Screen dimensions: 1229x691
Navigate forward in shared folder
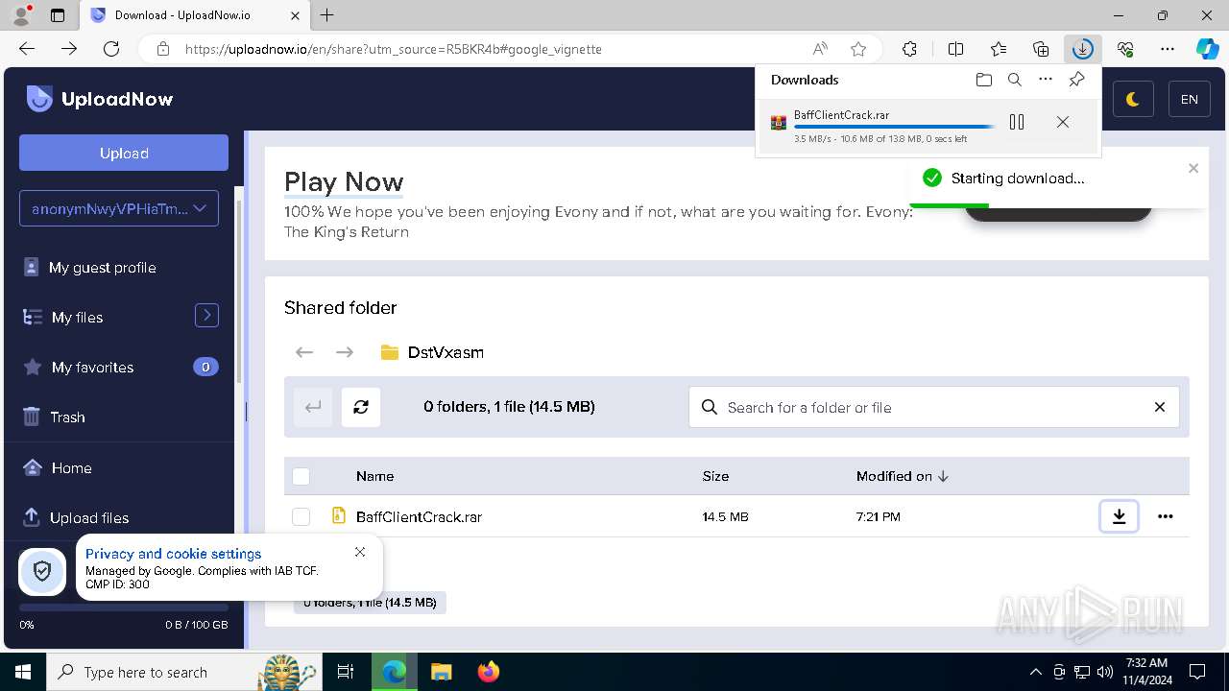tap(345, 352)
